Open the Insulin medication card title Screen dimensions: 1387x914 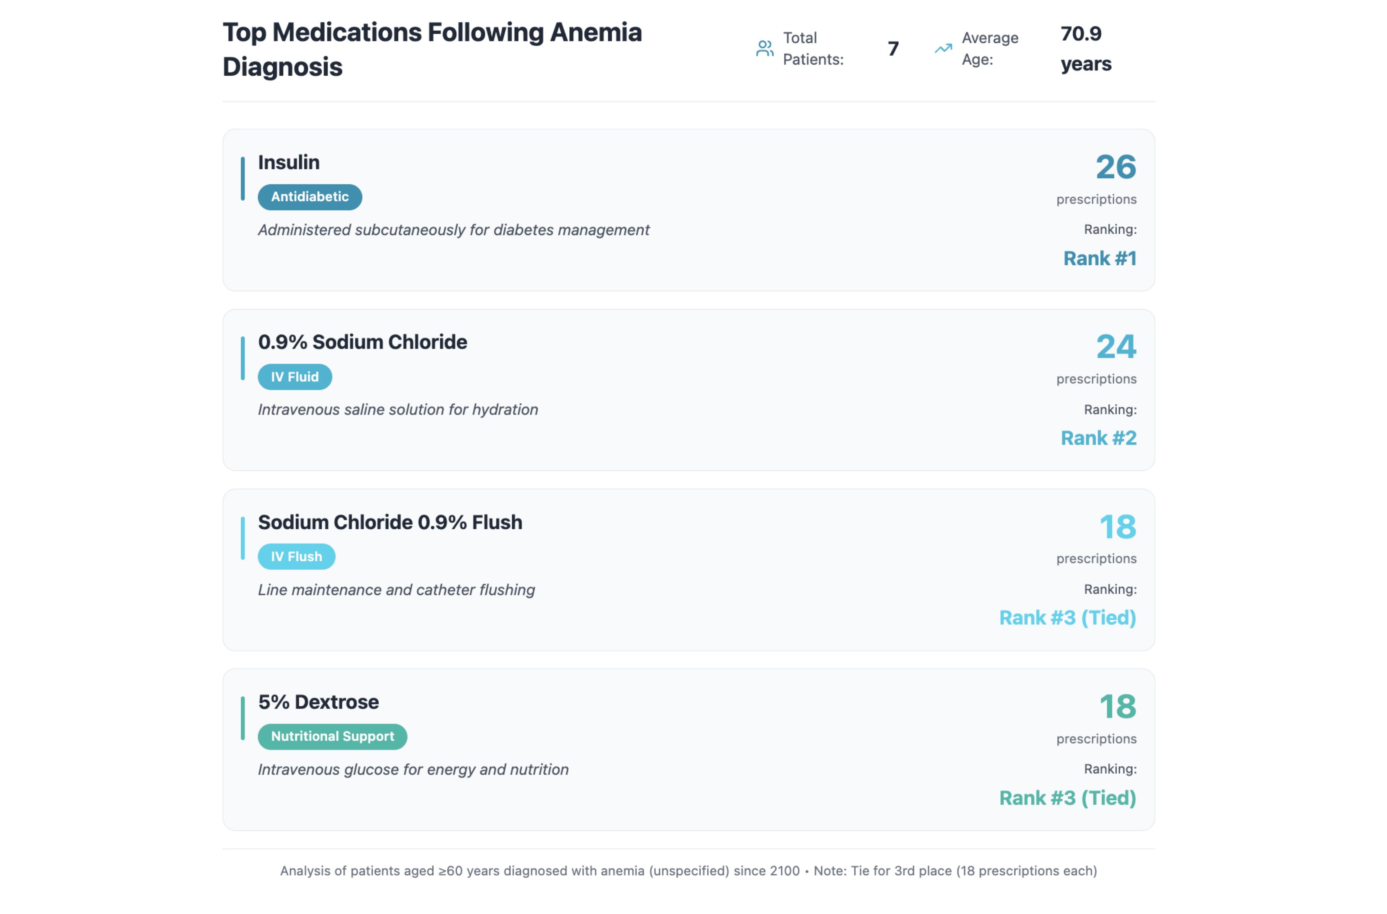click(x=289, y=162)
